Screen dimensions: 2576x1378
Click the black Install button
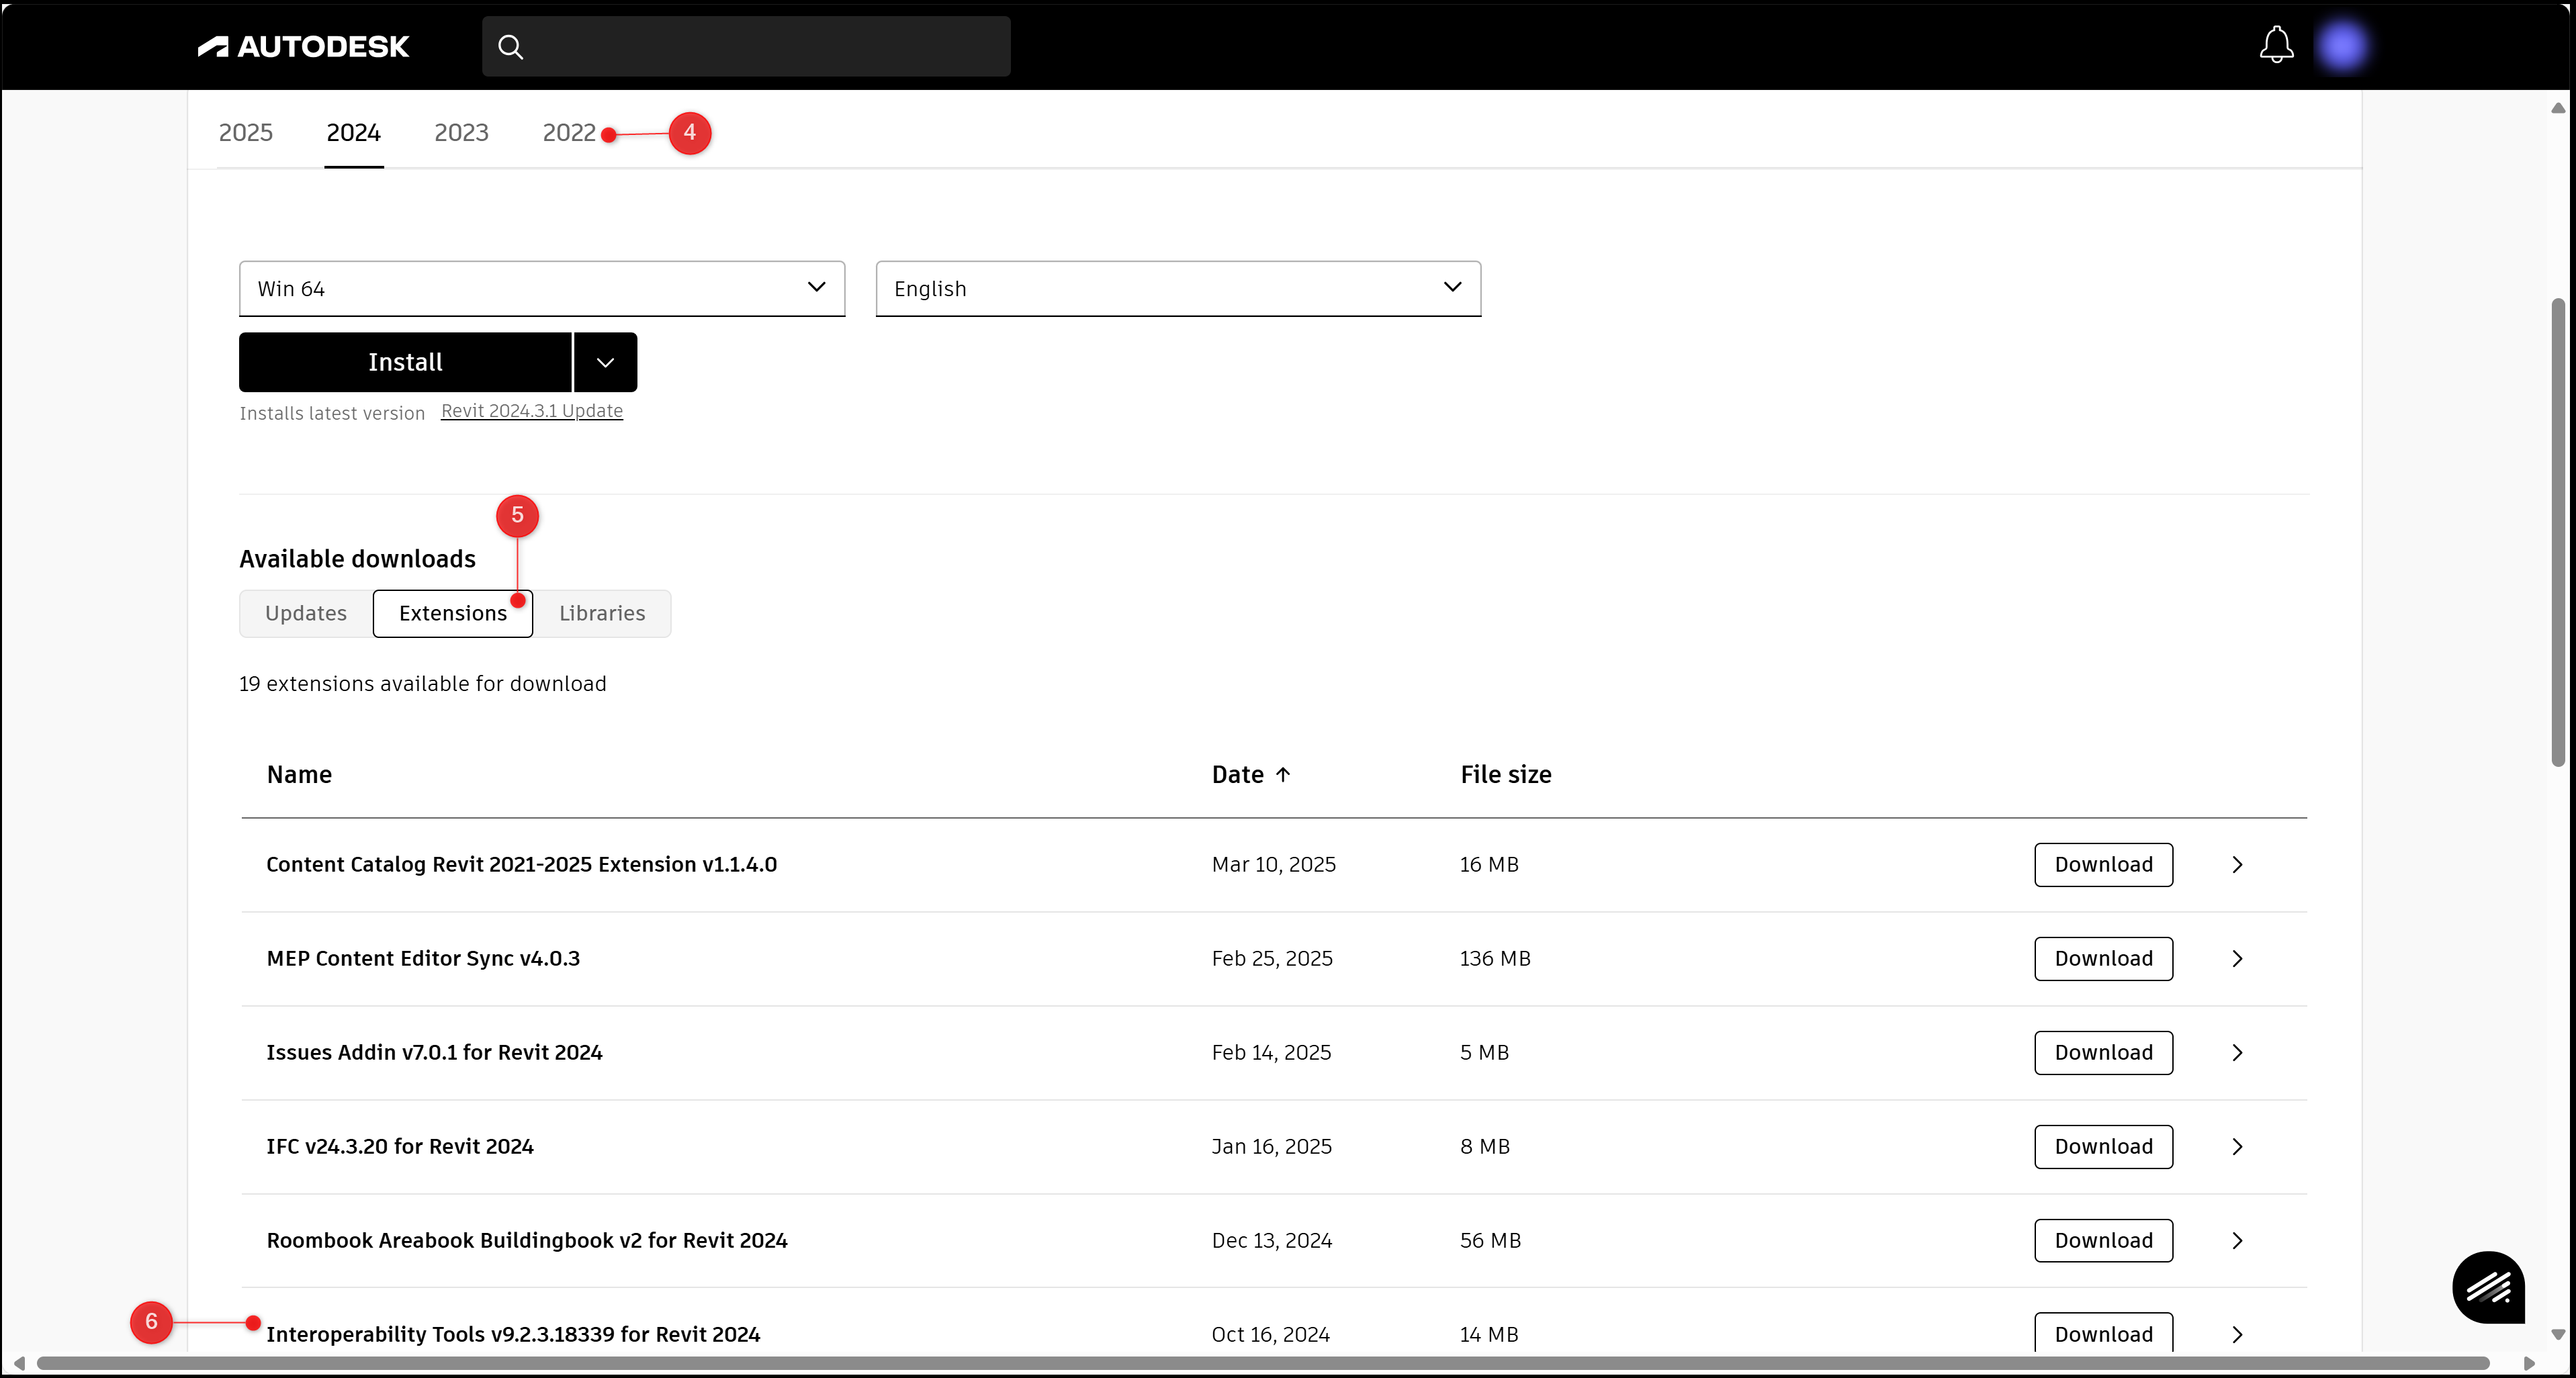coord(405,362)
